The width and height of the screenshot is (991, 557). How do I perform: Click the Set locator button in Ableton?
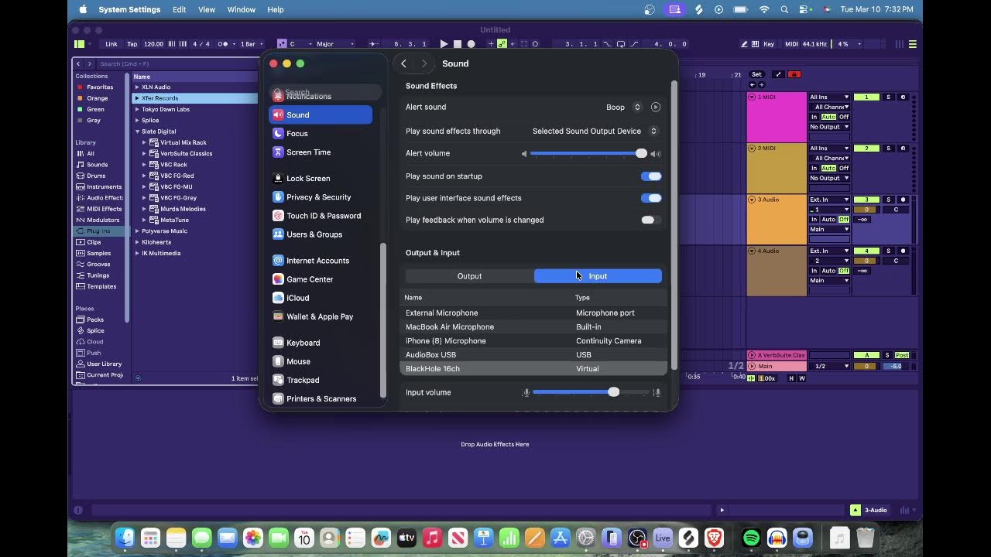point(756,74)
